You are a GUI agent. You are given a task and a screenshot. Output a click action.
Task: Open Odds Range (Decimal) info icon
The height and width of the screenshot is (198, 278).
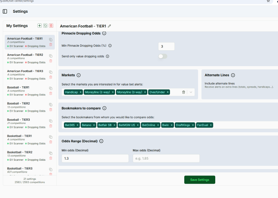101,141
